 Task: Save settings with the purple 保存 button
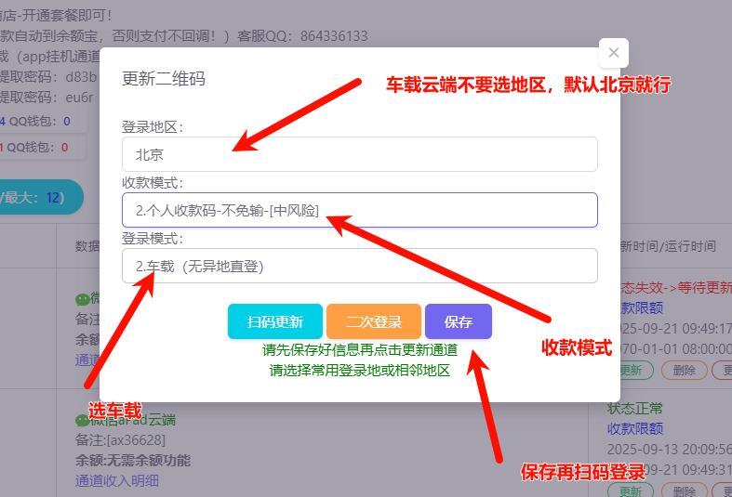coord(458,322)
